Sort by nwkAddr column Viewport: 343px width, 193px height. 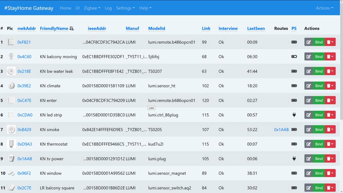(27, 29)
